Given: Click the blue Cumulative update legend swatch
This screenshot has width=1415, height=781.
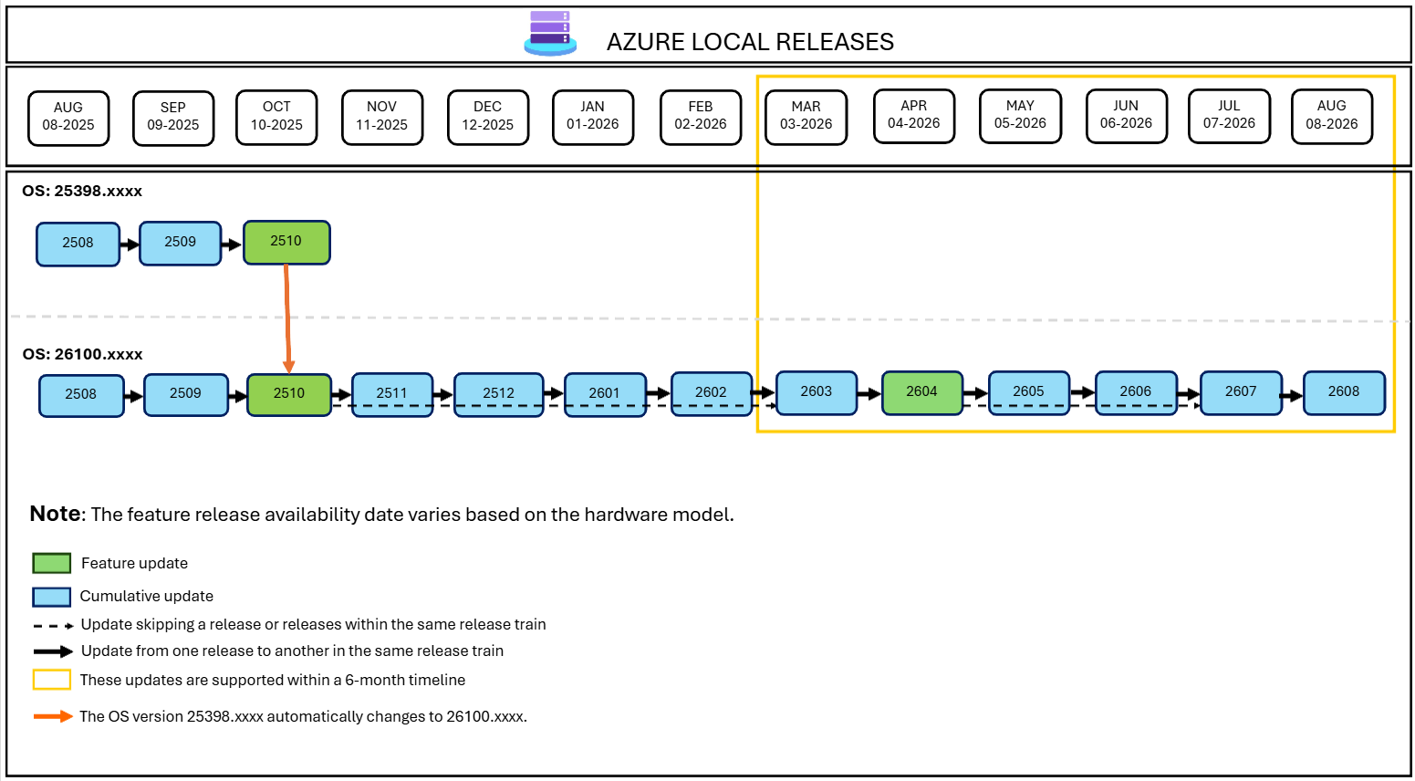Looking at the screenshot, I should click(x=51, y=597).
